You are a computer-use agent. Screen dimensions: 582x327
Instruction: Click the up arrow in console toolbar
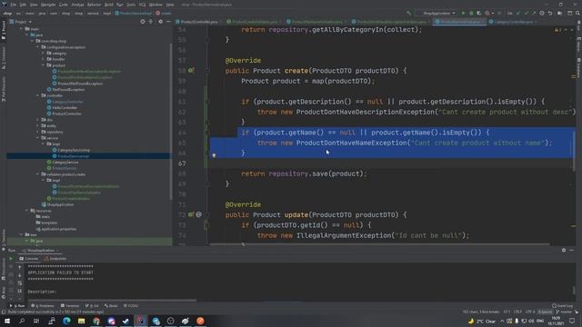click(20, 267)
